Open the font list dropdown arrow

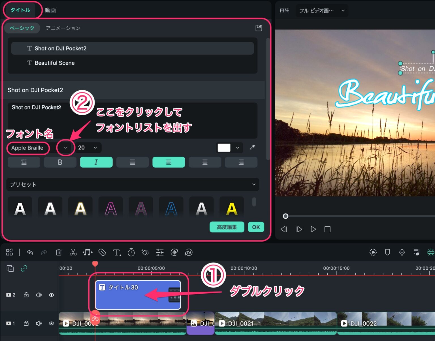[x=65, y=148]
